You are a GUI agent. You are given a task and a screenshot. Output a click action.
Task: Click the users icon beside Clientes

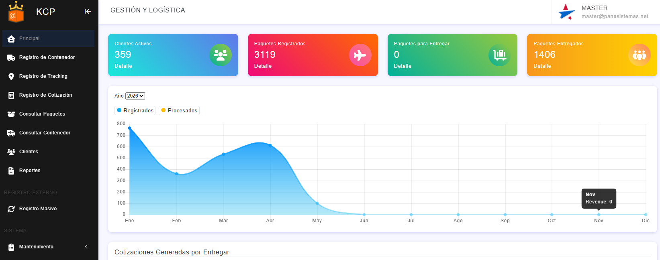(x=11, y=152)
